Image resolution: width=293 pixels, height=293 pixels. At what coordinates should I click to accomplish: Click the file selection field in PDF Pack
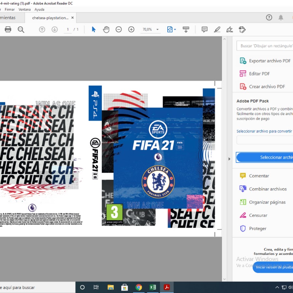(265, 140)
